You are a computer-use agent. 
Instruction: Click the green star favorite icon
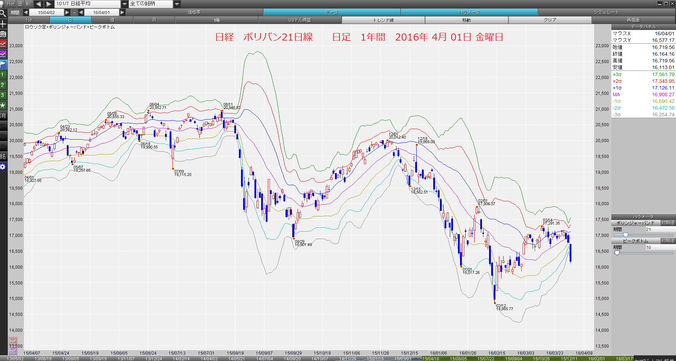3,105
